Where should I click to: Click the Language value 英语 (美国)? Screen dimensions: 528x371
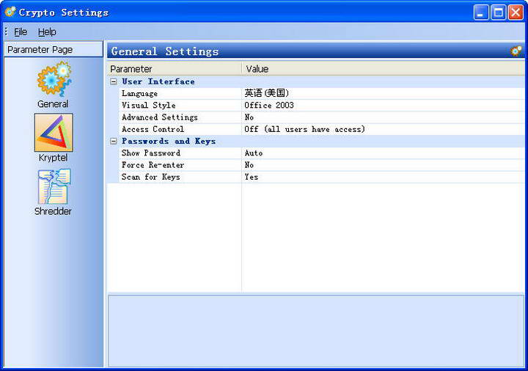pos(267,93)
